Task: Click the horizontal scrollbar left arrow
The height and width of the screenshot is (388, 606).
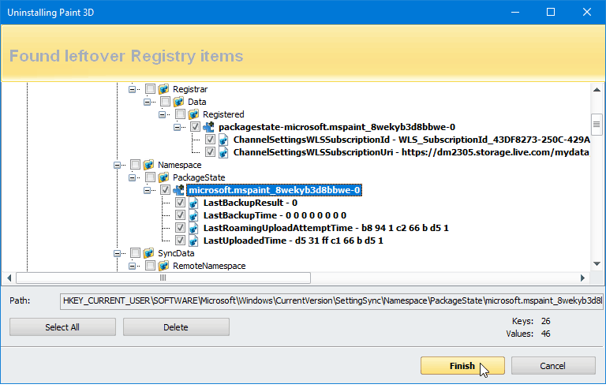Action: 9,278
